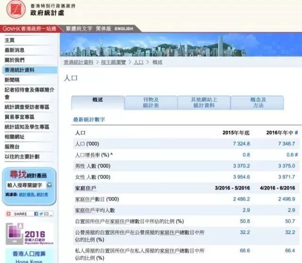The height and width of the screenshot is (263, 302).
Task: Click the email share icon
Action: pos(46,214)
